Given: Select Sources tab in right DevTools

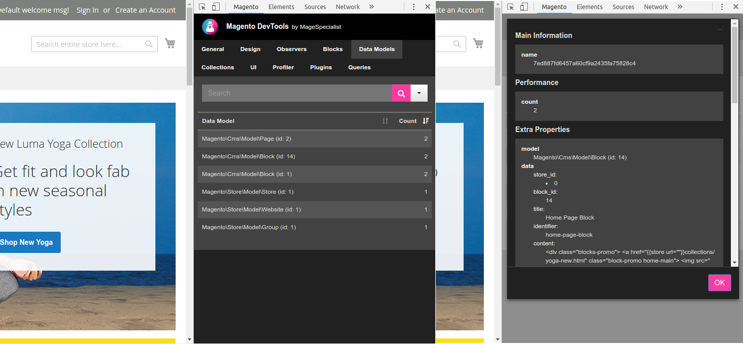Looking at the screenshot, I should click(623, 7).
